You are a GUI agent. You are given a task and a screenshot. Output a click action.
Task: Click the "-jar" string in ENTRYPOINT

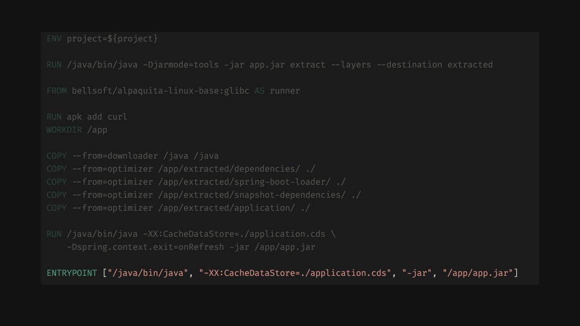417,273
